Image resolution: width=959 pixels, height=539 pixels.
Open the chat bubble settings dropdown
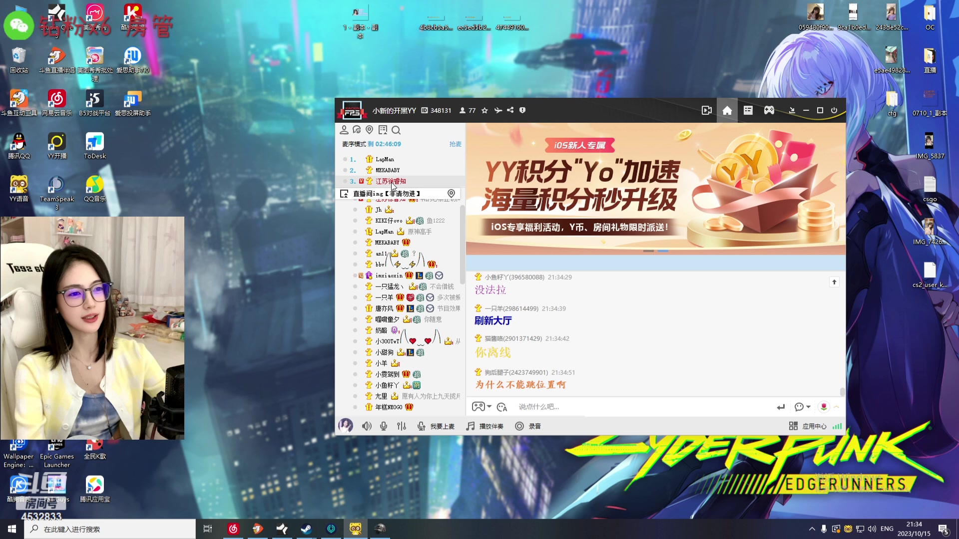(x=802, y=407)
